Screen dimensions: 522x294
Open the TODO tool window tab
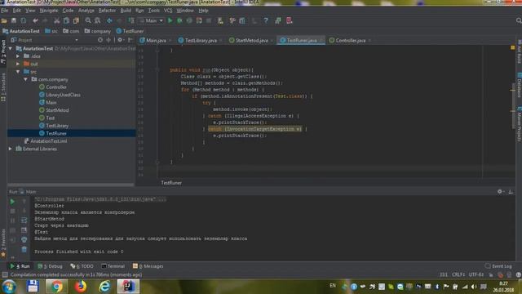tap(82, 266)
